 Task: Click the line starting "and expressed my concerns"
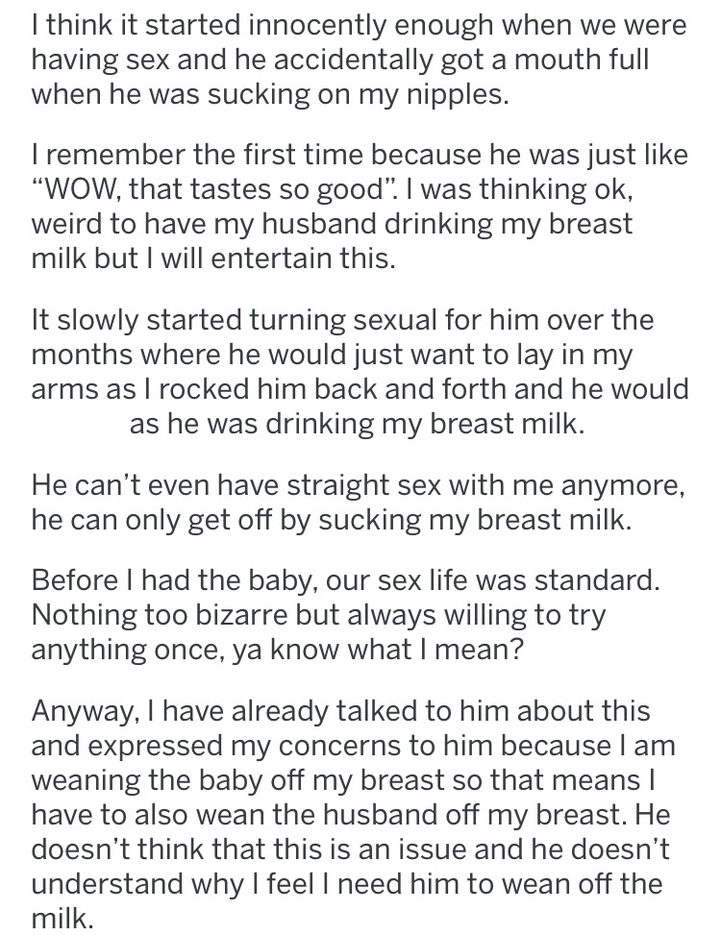pyautogui.click(x=353, y=746)
